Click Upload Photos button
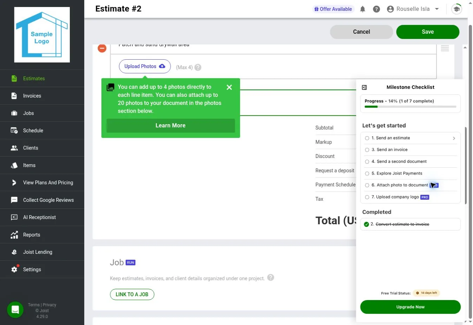Image resolution: width=473 pixels, height=325 pixels. 145,66
